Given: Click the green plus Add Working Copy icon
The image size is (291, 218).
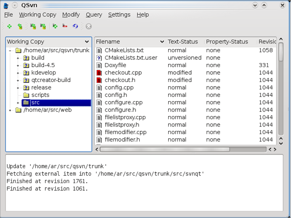Looking at the screenshot, I should pos(9,27).
